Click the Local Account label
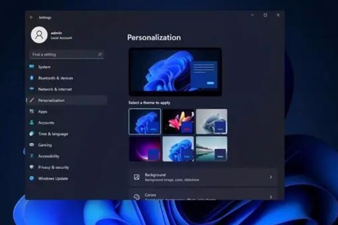 pos(61,38)
